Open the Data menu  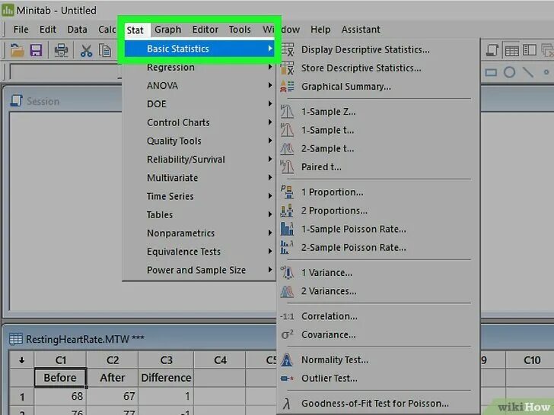pos(77,30)
